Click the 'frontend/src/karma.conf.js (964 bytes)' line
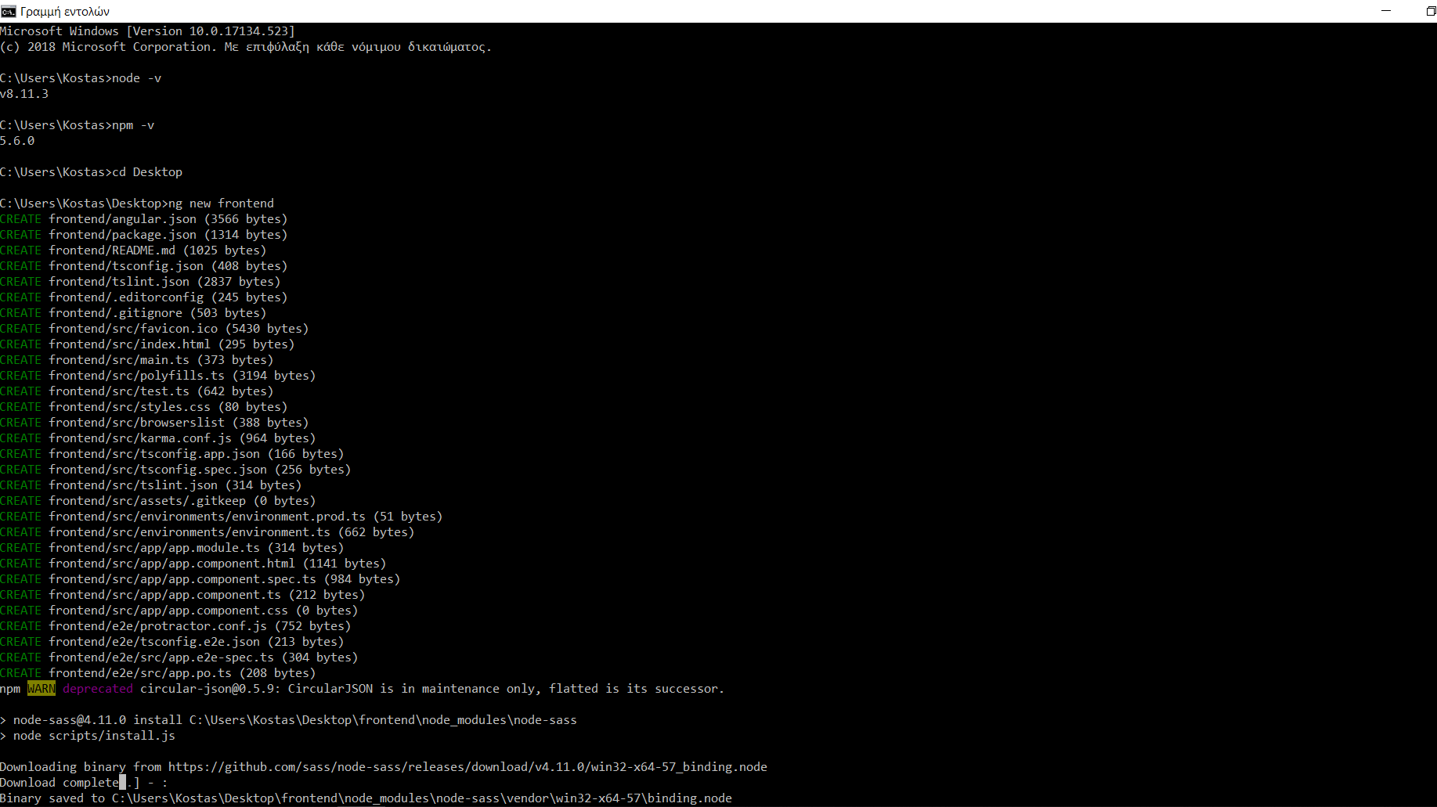The image size is (1437, 807). point(158,438)
